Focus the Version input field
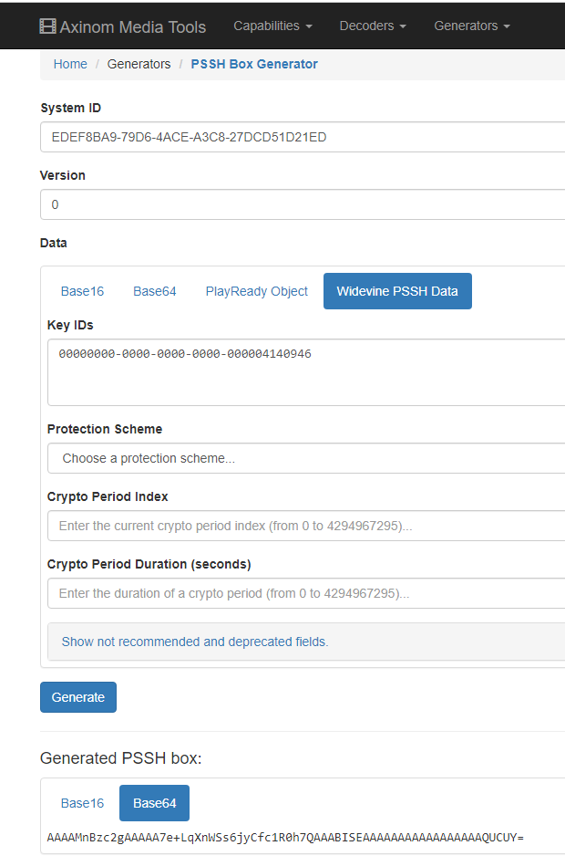 [301, 204]
